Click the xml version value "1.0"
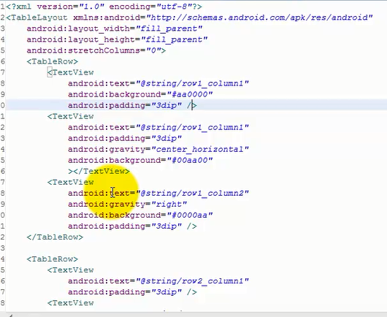The image size is (387, 317). tap(91, 7)
